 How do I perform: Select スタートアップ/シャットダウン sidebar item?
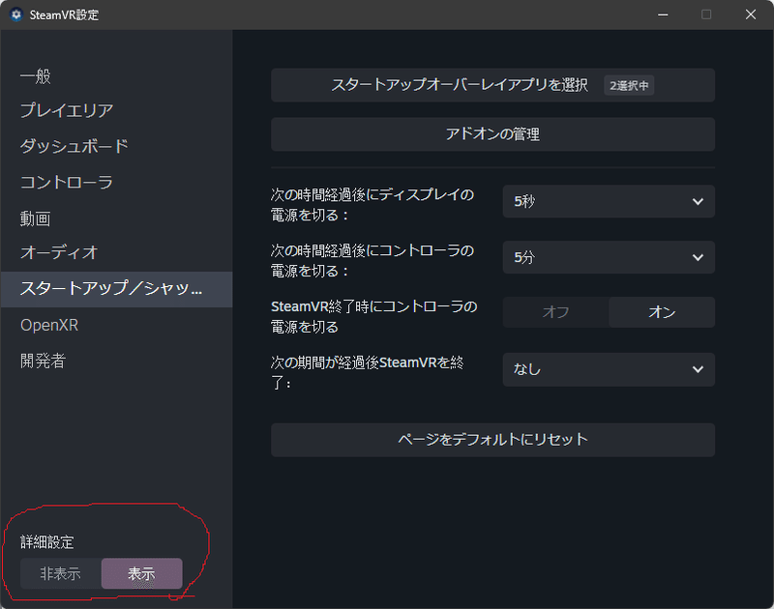116,289
